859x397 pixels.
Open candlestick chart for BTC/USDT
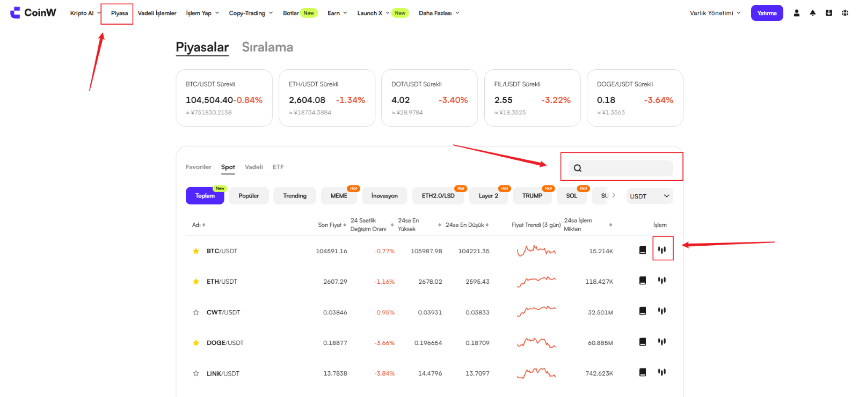662,249
